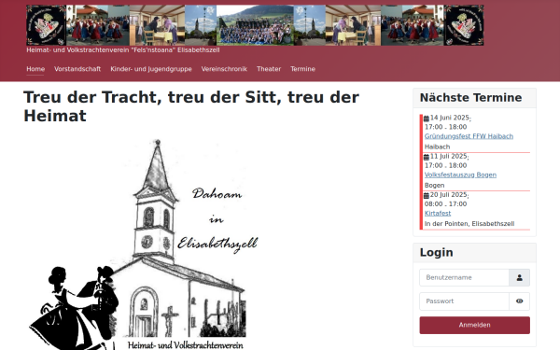Focus the Benutzername input field
This screenshot has height=350, width=560.
[464, 277]
